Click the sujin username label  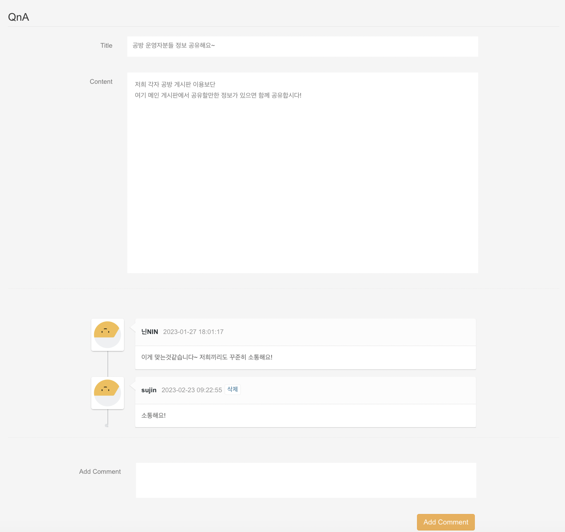tap(149, 390)
